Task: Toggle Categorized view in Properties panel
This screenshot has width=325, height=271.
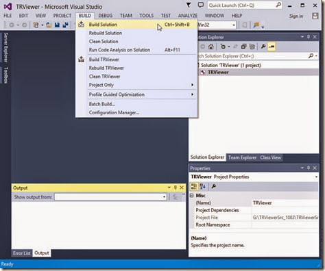Action: (x=194, y=186)
